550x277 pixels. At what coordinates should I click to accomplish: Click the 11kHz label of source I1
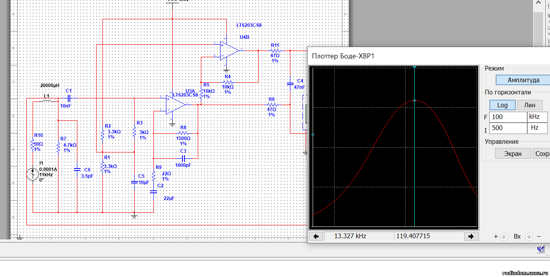[x=46, y=174]
